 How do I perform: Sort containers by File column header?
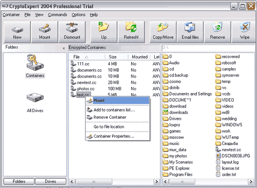[87, 57]
